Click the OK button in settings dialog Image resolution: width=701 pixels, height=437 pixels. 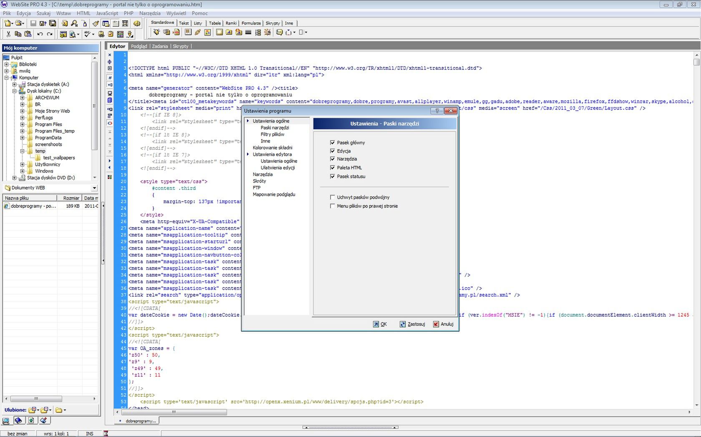tap(380, 324)
